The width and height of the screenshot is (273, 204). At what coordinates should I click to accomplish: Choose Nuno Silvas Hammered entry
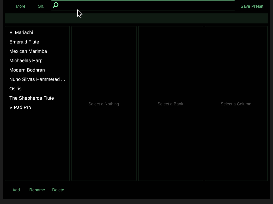(x=37, y=79)
